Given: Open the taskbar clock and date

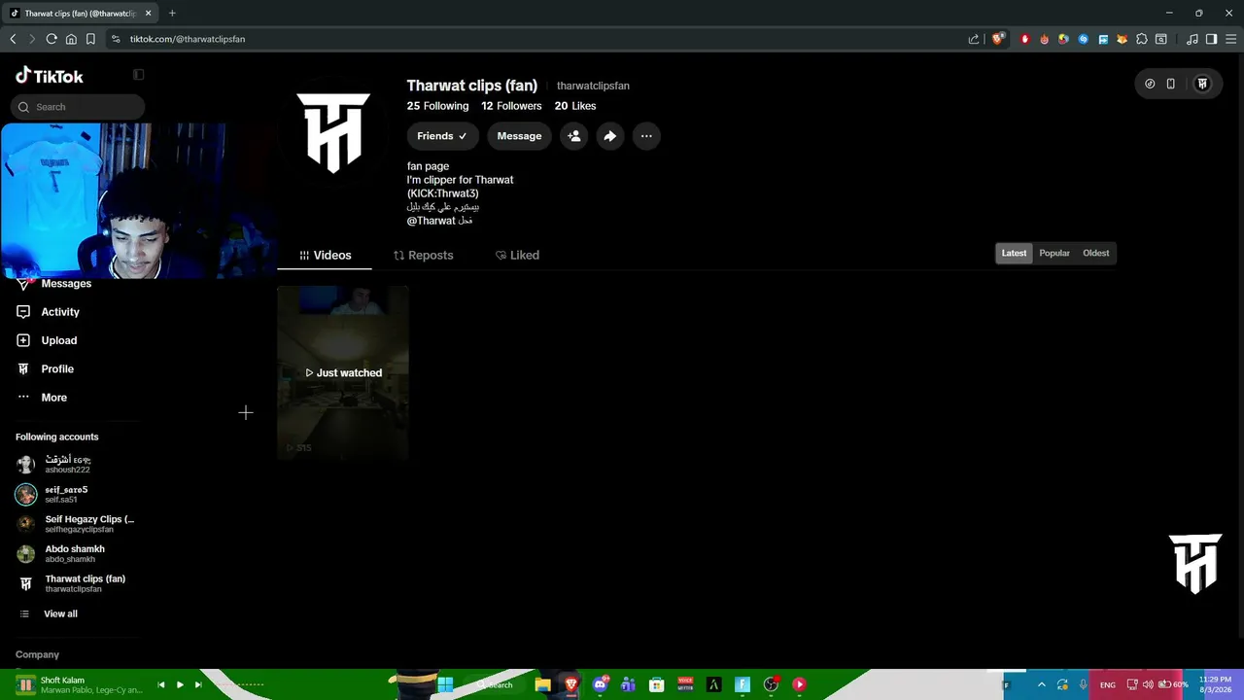Looking at the screenshot, I should point(1215,684).
